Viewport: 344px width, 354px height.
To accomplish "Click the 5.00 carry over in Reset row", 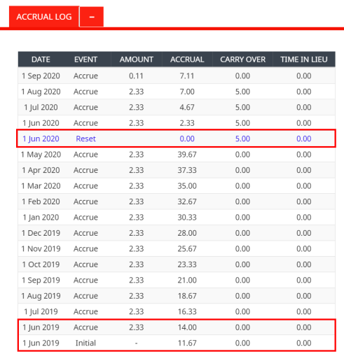I will point(242,139).
